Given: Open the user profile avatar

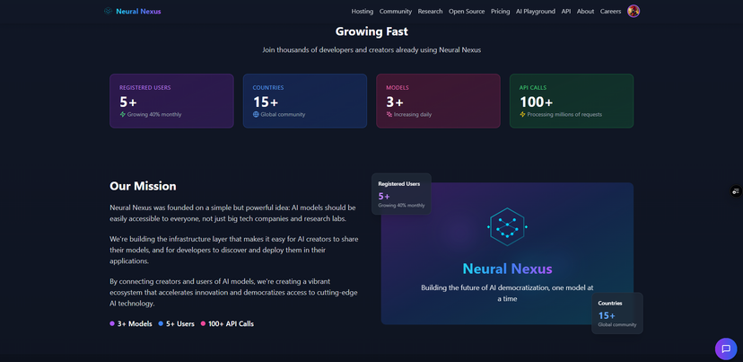Looking at the screenshot, I should pos(633,11).
